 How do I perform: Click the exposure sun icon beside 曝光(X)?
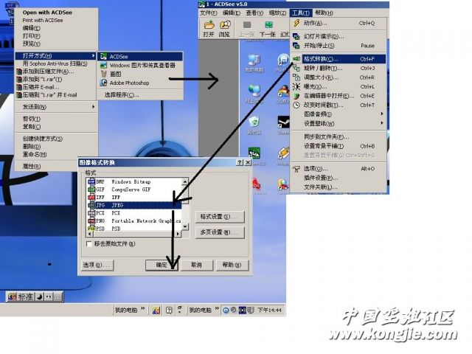click(296, 87)
